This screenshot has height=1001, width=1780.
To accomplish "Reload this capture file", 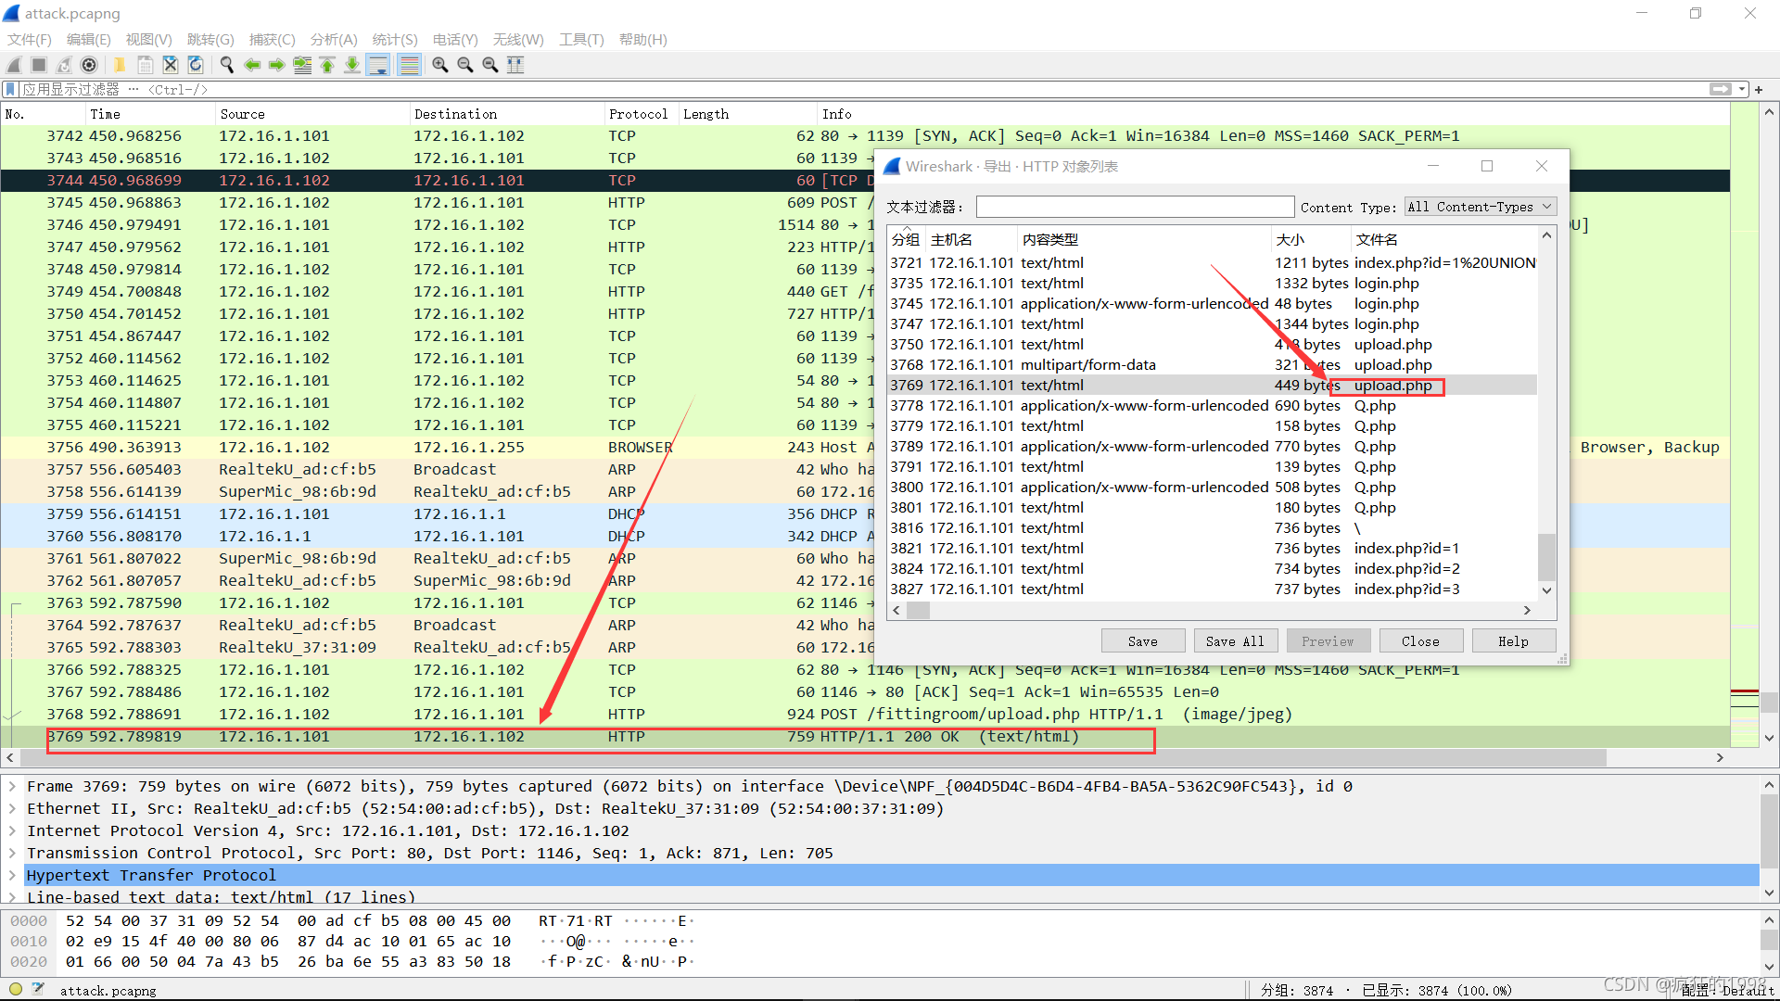I will click(x=196, y=65).
